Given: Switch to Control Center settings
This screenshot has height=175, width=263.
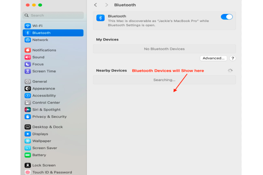Looking at the screenshot, I should pyautogui.click(x=46, y=103).
